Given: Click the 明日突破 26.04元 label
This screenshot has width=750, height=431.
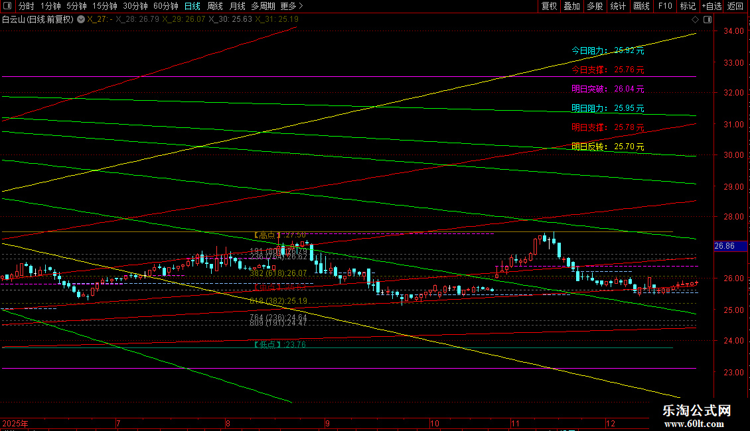Looking at the screenshot, I should 607,89.
